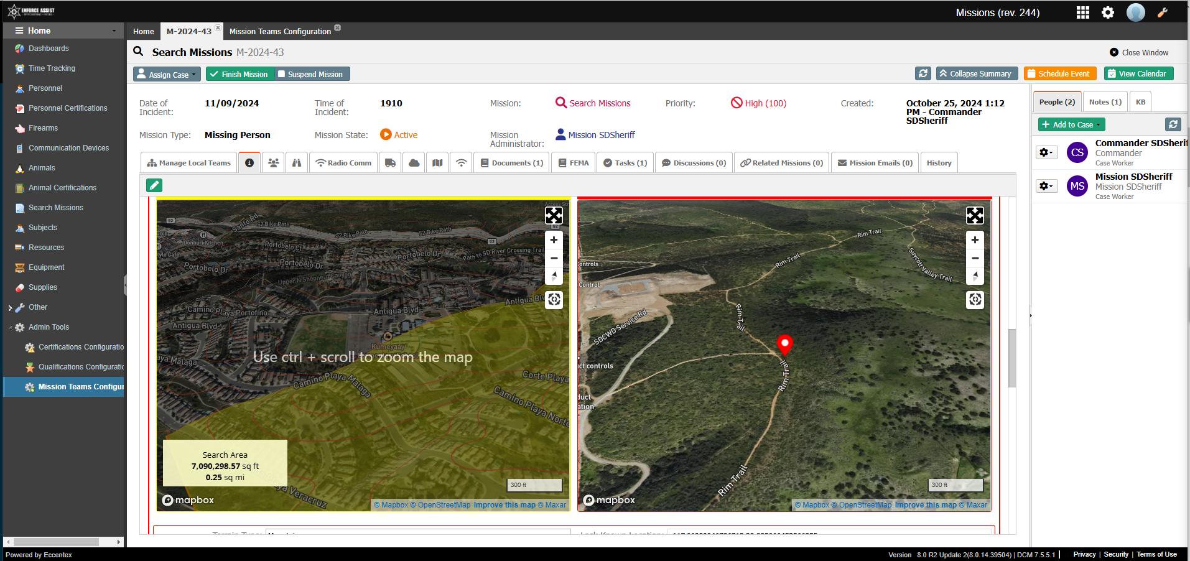Open the Assign Case dropdown

pos(167,74)
